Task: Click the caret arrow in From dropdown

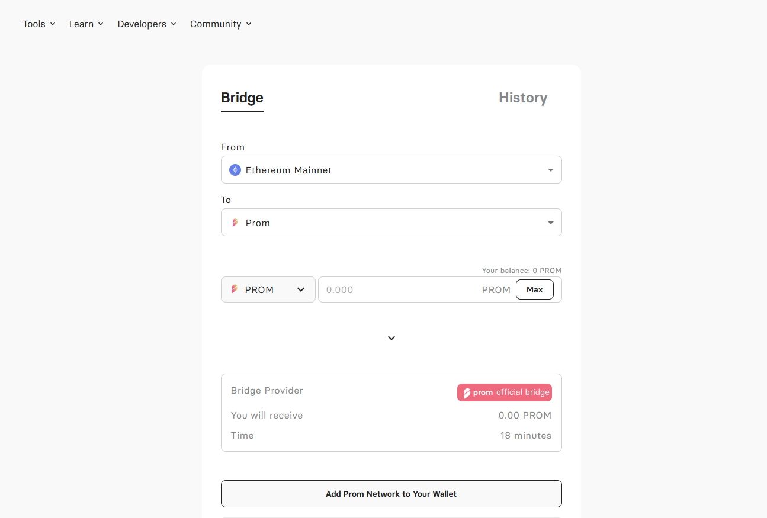Action: click(551, 170)
